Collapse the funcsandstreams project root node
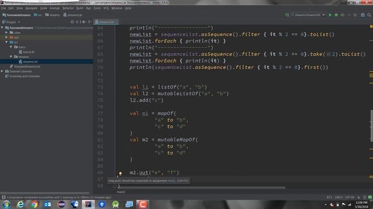 (2, 28)
